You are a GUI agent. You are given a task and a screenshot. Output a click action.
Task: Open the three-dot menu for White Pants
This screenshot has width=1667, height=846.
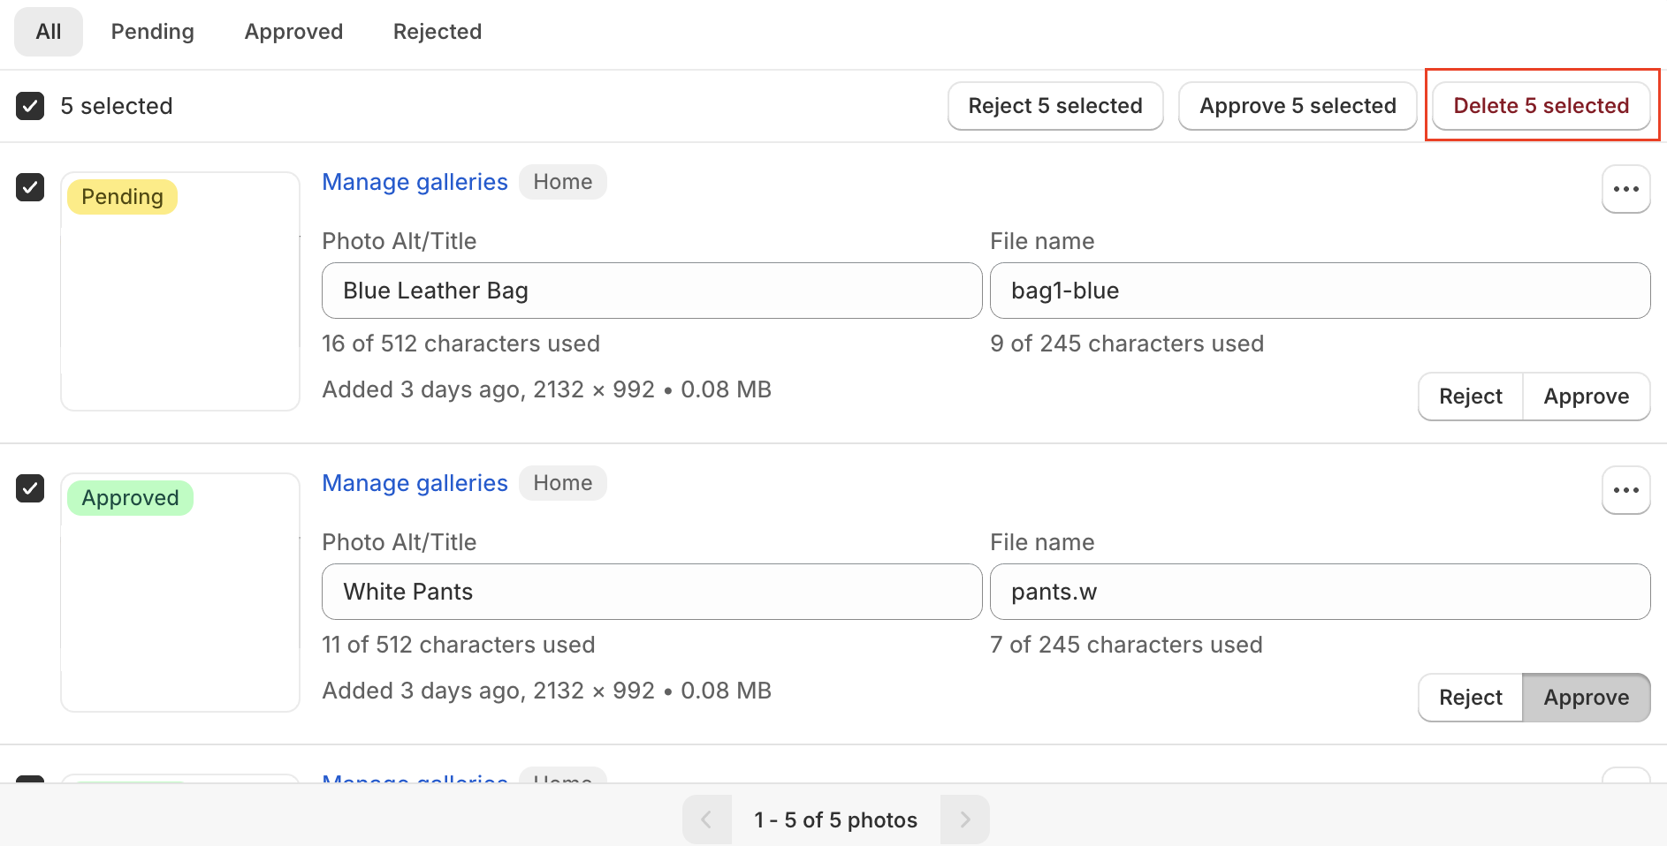click(x=1625, y=490)
